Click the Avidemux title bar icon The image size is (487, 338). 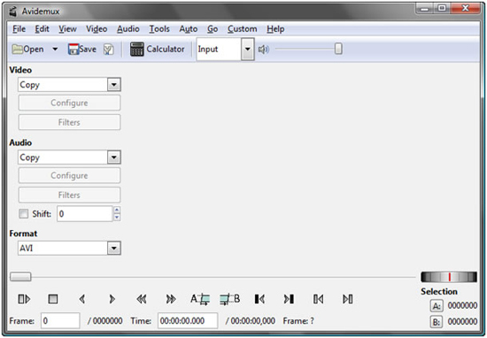point(13,12)
